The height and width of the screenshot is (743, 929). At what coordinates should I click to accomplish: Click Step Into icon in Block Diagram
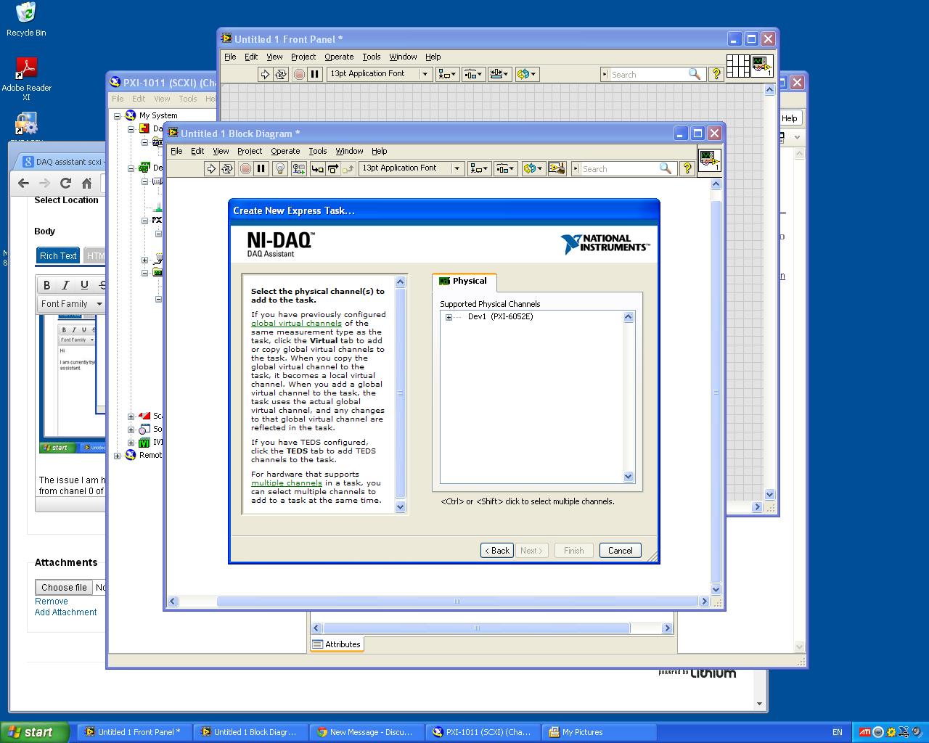point(317,168)
